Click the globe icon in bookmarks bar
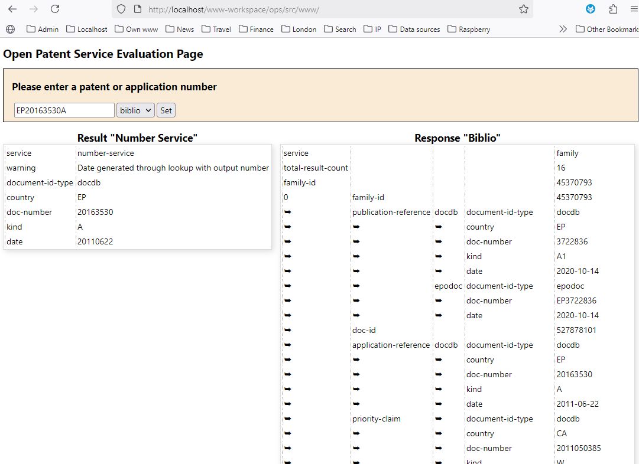 [11, 29]
